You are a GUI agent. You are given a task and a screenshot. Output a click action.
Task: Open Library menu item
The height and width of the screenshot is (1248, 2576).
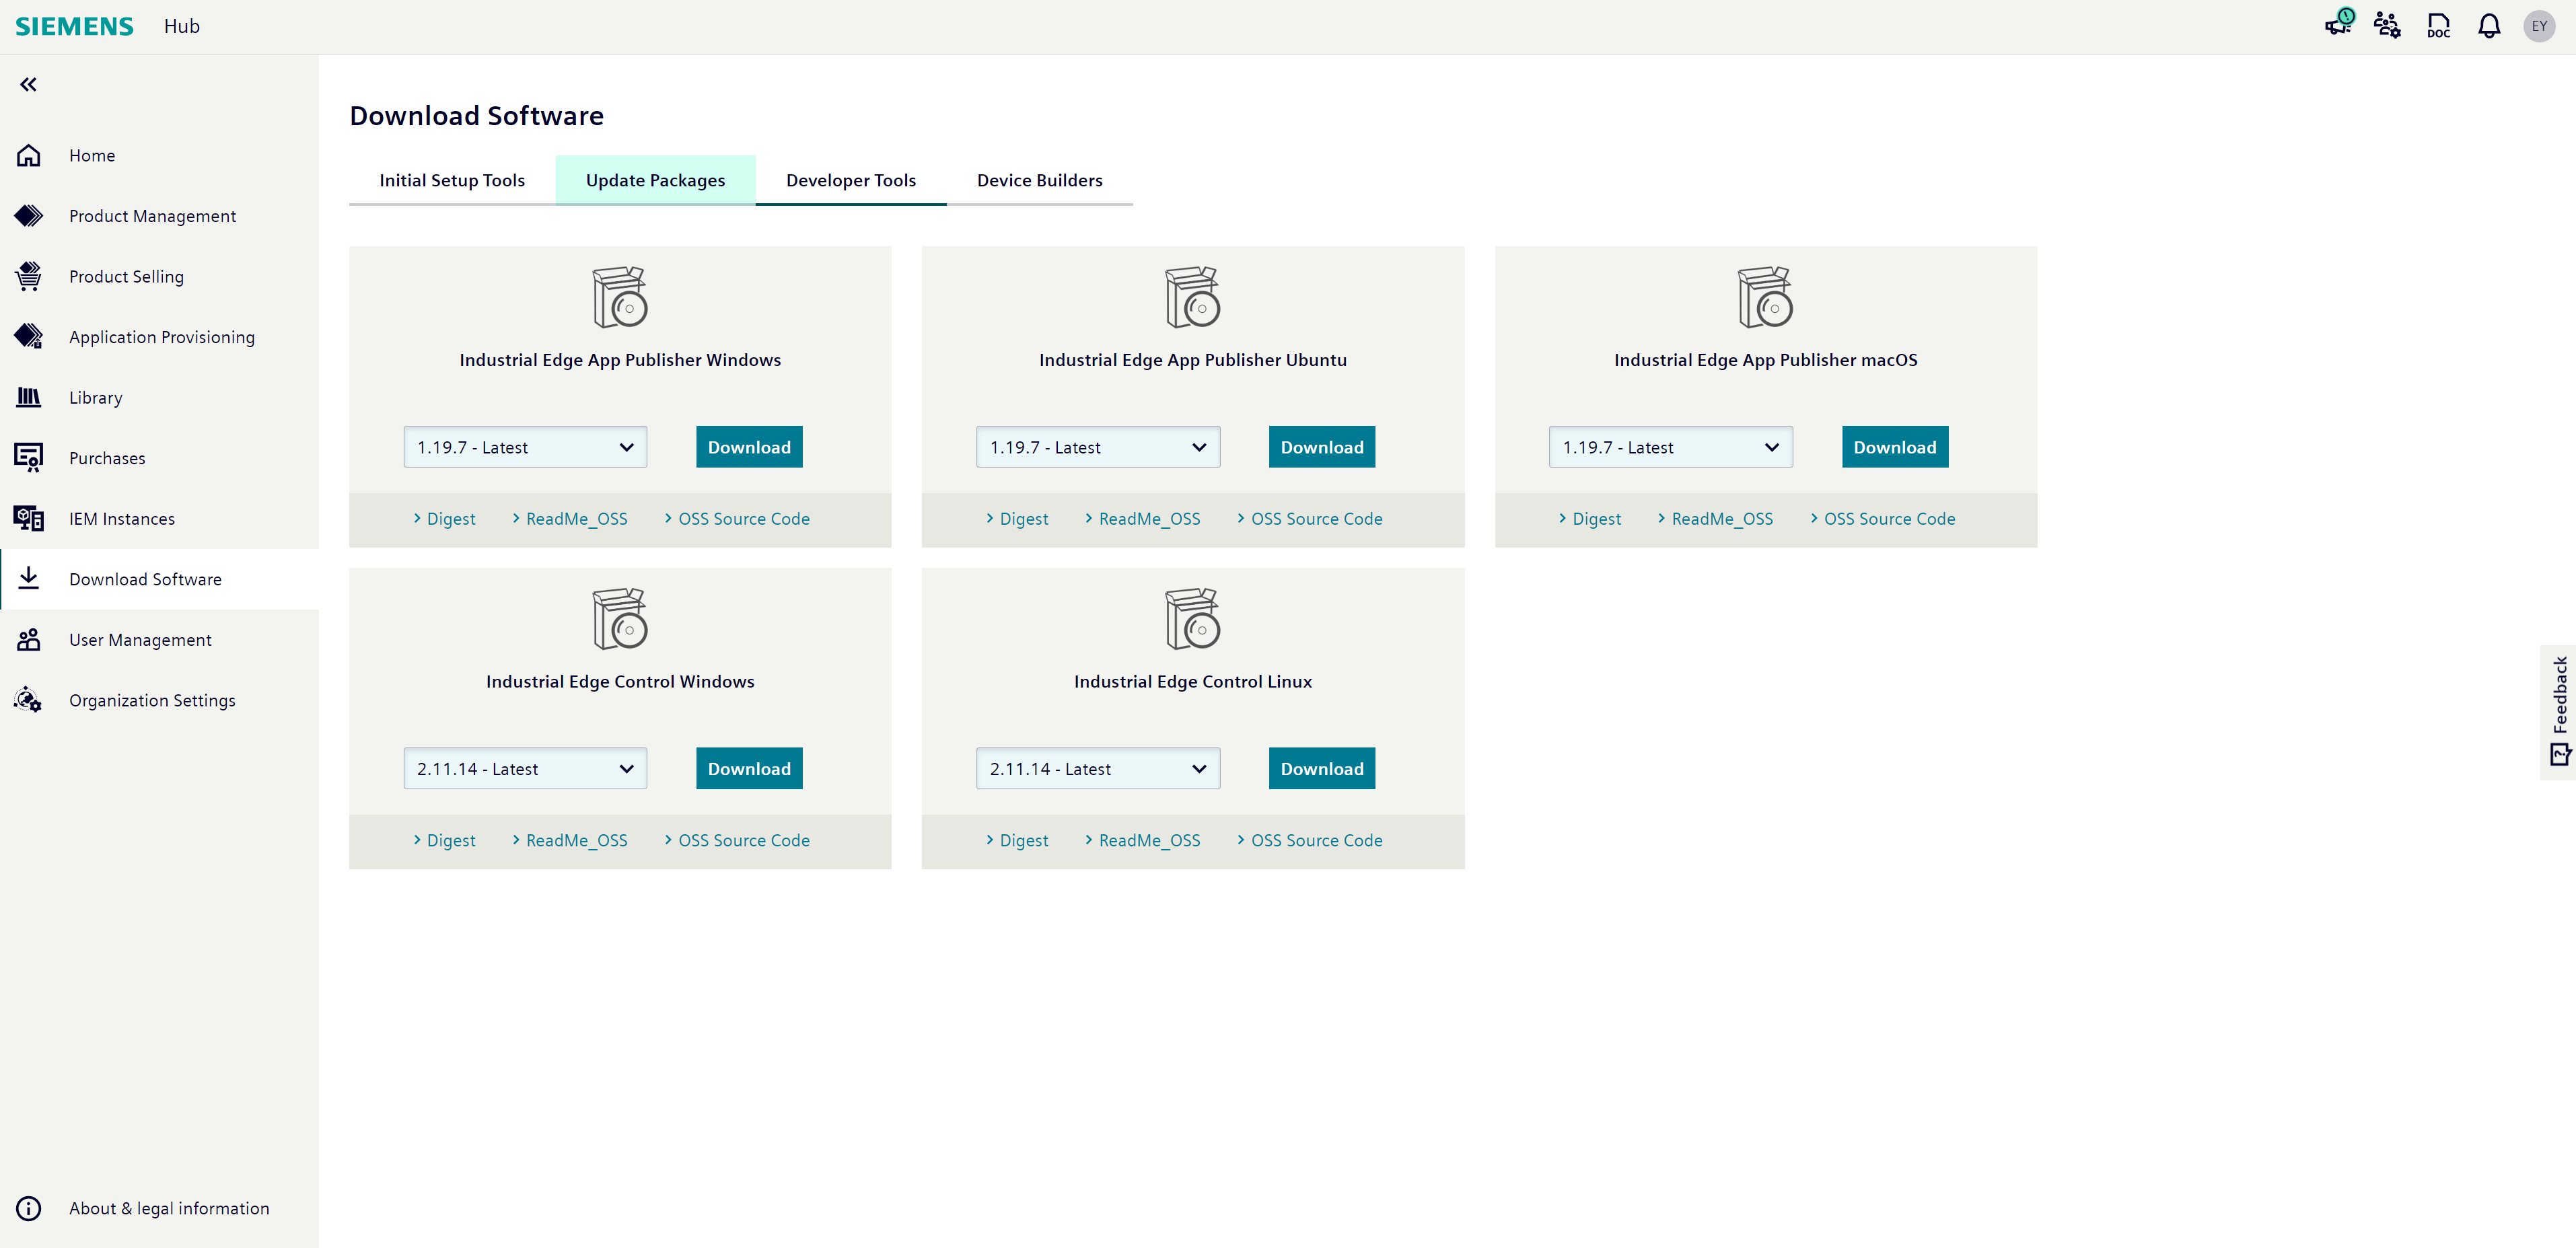[159, 397]
